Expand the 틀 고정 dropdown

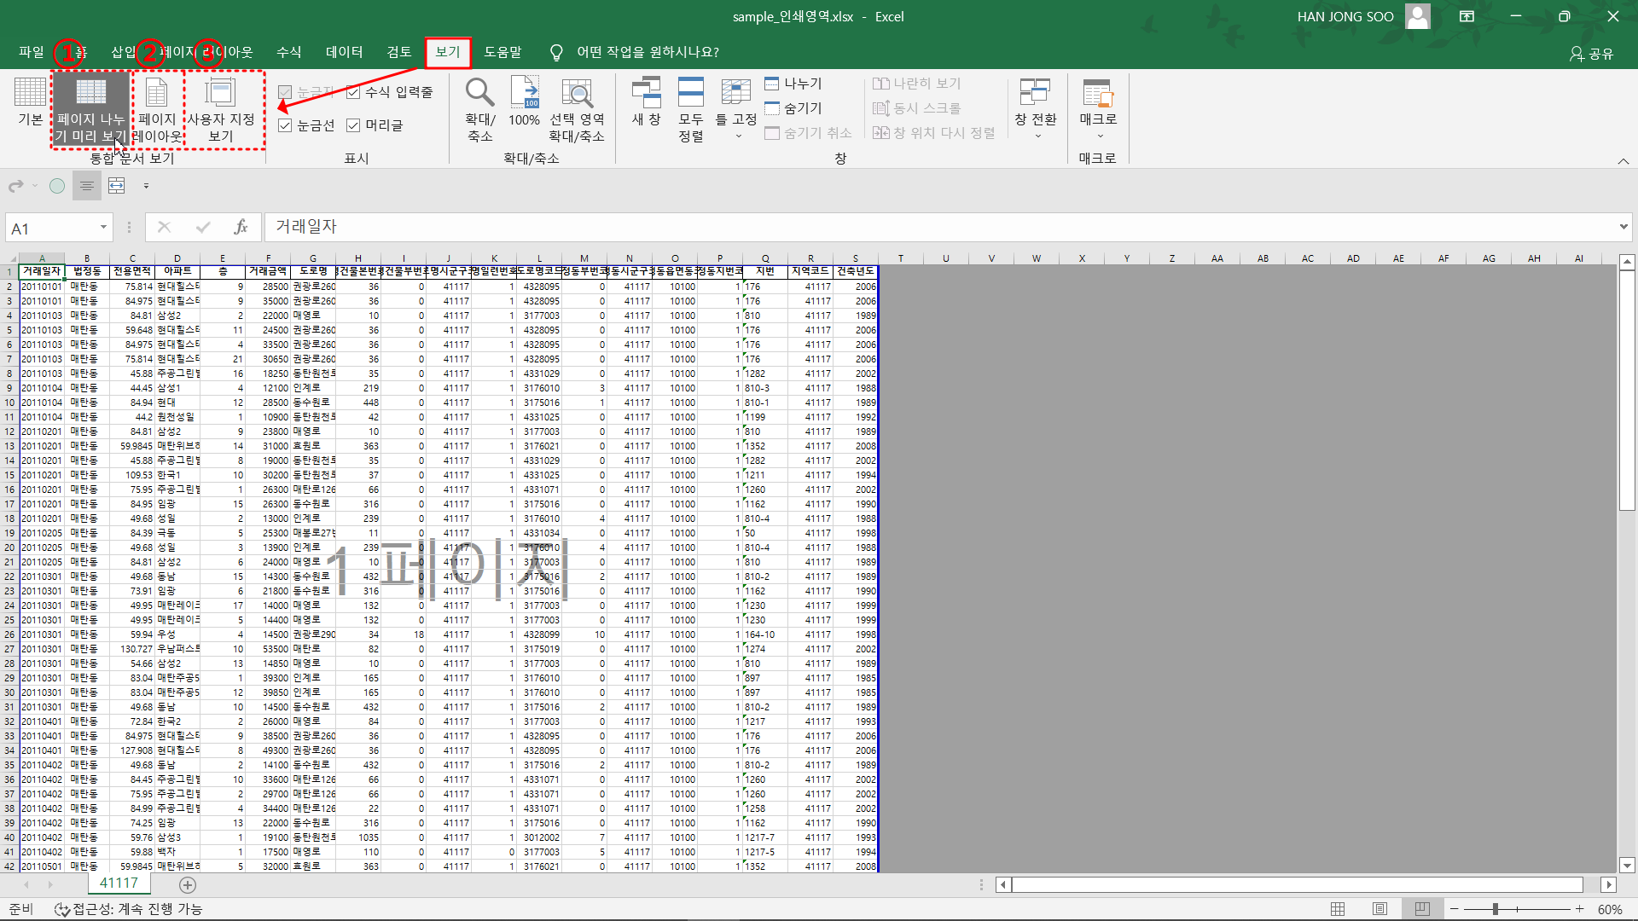736,135
